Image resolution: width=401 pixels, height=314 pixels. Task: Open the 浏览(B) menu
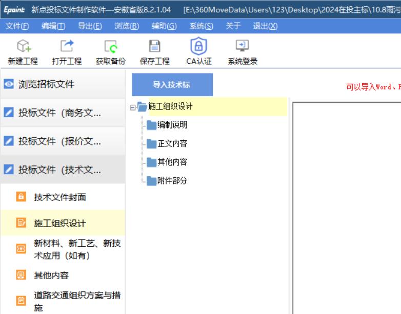(x=127, y=26)
